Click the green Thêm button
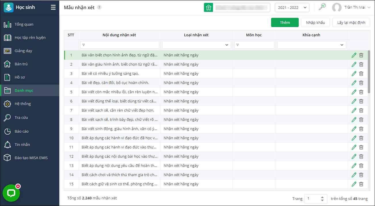 click(x=285, y=22)
